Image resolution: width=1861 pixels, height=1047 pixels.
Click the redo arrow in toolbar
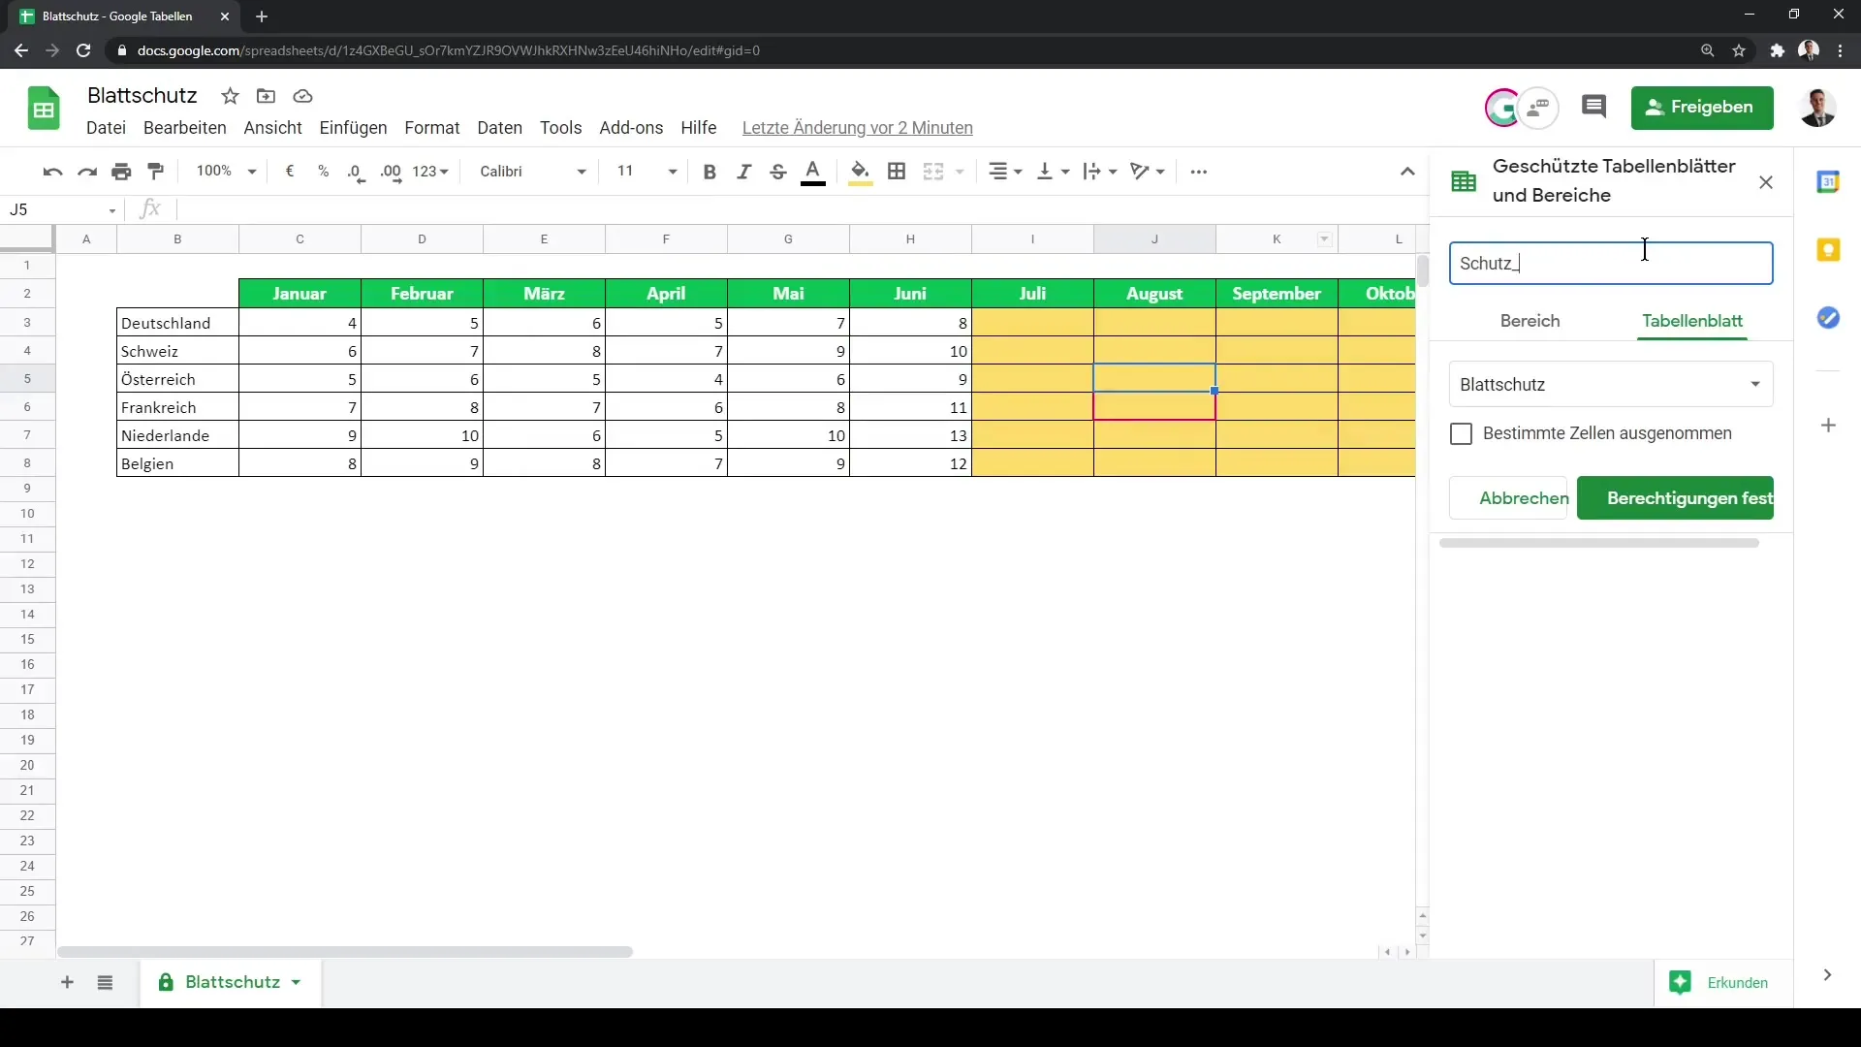click(87, 172)
